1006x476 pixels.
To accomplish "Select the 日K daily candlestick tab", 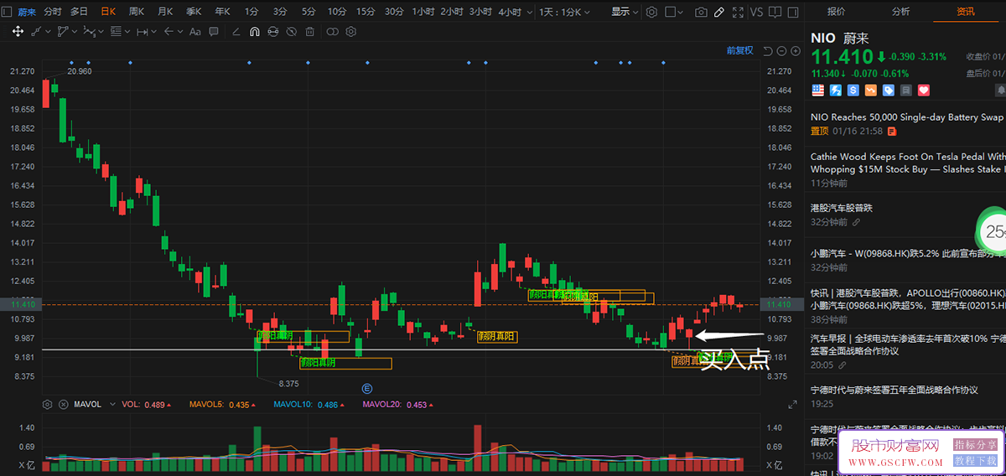I will pyautogui.click(x=108, y=12).
